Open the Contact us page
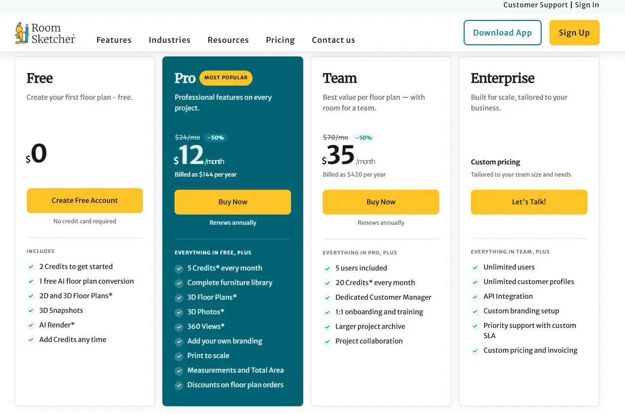This screenshot has height=415, width=625. pyautogui.click(x=333, y=40)
